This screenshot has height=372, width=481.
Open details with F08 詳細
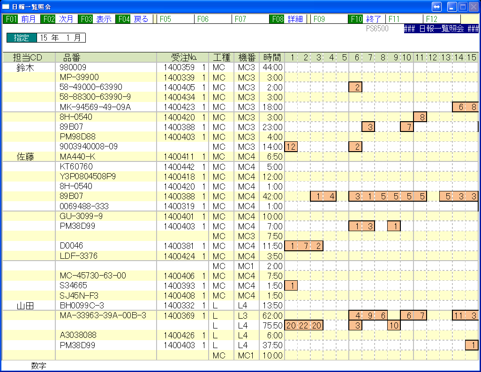tap(288, 19)
